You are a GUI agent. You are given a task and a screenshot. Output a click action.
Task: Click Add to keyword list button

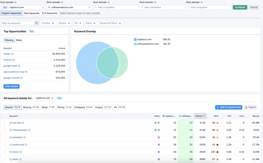click(229, 107)
